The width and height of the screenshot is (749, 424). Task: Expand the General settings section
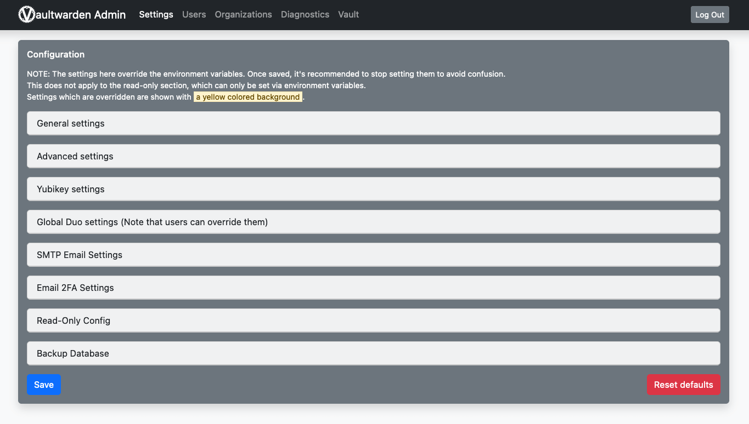[x=71, y=124]
